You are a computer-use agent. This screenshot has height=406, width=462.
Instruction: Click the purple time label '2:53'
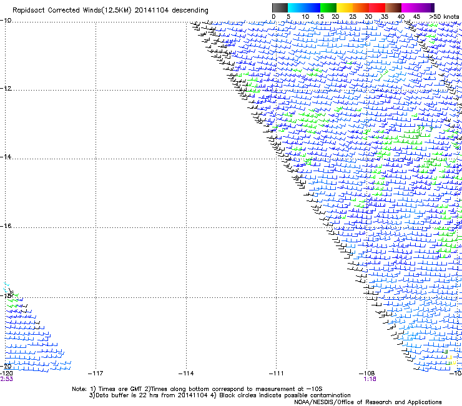coord(6,379)
